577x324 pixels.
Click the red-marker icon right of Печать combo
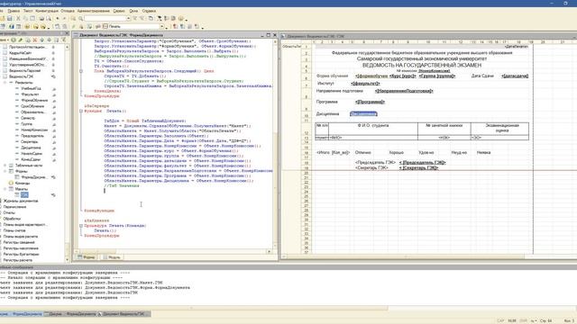(x=176, y=26)
